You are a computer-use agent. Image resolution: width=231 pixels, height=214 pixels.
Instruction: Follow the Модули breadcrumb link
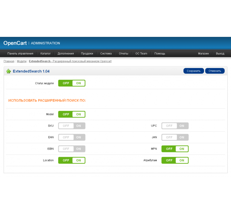coord(22,61)
